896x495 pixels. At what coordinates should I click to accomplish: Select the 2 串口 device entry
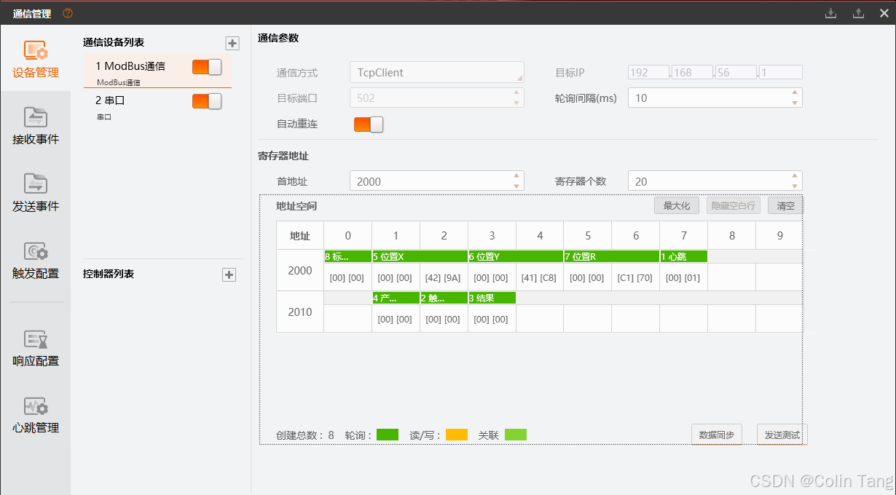tap(157, 106)
